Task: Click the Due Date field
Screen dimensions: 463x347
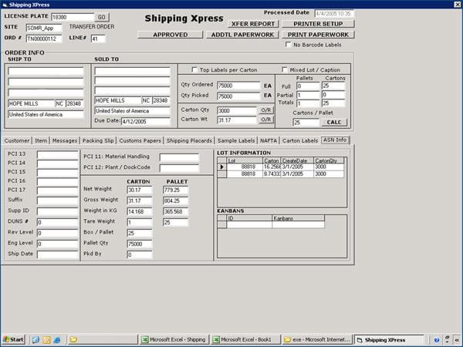Action: [146, 122]
